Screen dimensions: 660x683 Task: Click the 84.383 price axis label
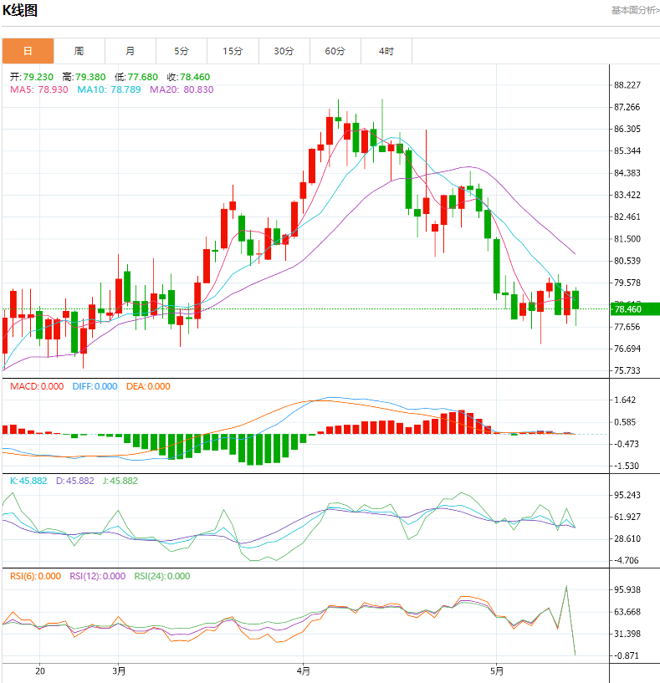pos(627,173)
